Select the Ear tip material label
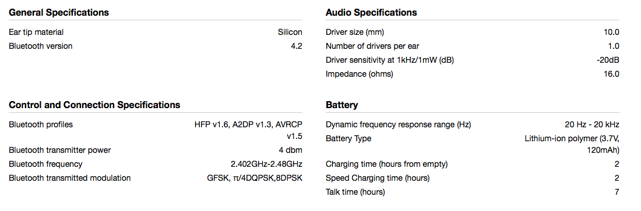The height and width of the screenshot is (211, 641). point(36,32)
